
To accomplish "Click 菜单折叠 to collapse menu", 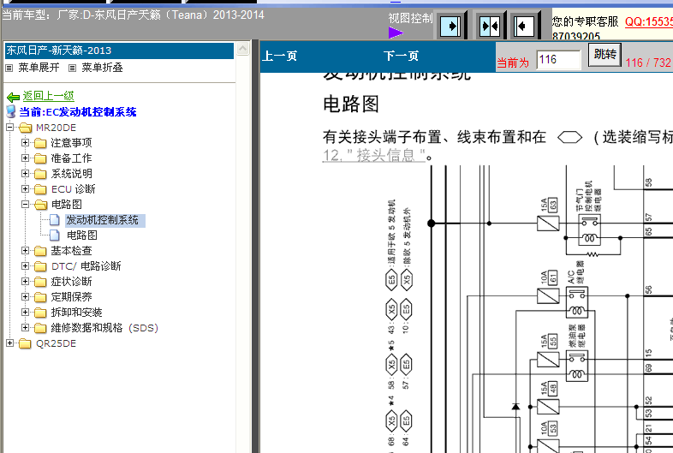I will (x=102, y=68).
